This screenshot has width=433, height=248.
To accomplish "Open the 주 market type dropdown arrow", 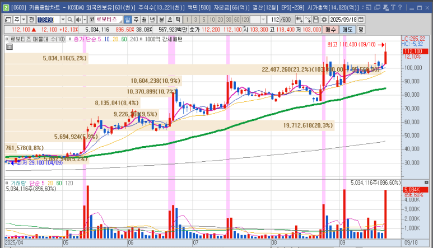I will tap(24, 20).
